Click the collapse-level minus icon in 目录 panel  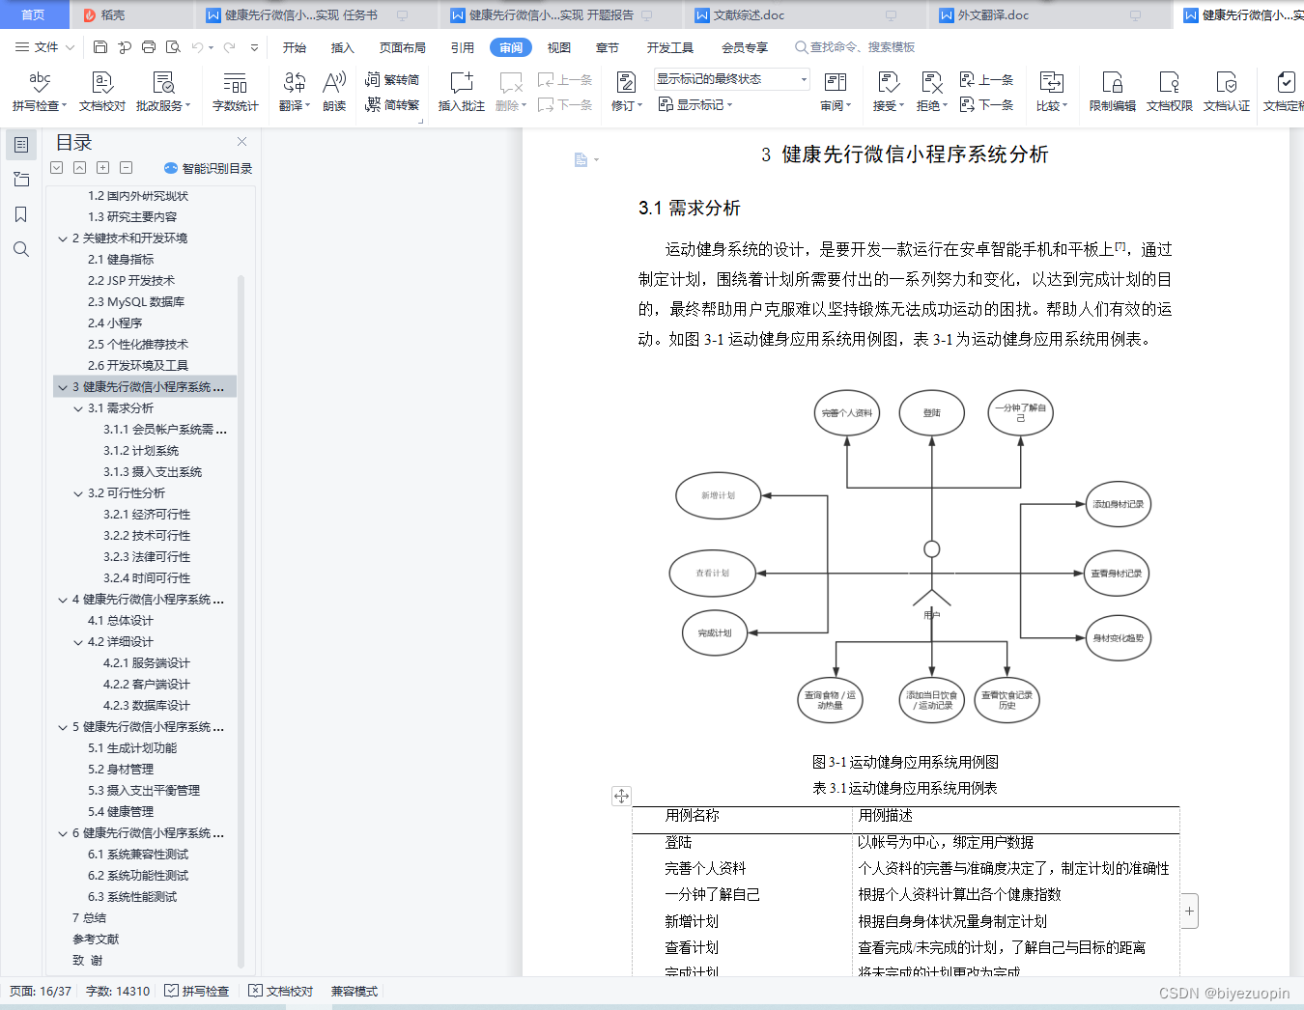[126, 167]
